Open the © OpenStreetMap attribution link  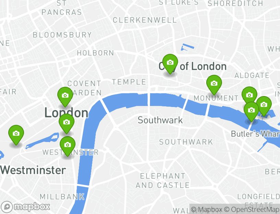251,209
